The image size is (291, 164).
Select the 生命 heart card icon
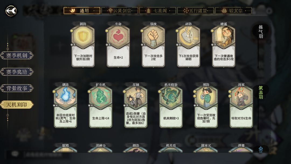point(118,37)
